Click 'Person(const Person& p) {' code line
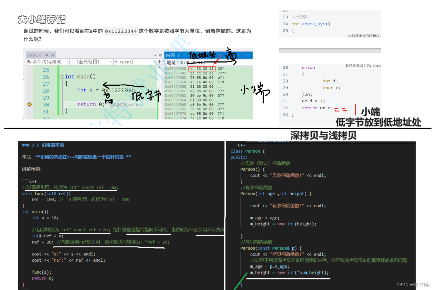This screenshot has height=290, width=435. pyautogui.click(x=271, y=248)
